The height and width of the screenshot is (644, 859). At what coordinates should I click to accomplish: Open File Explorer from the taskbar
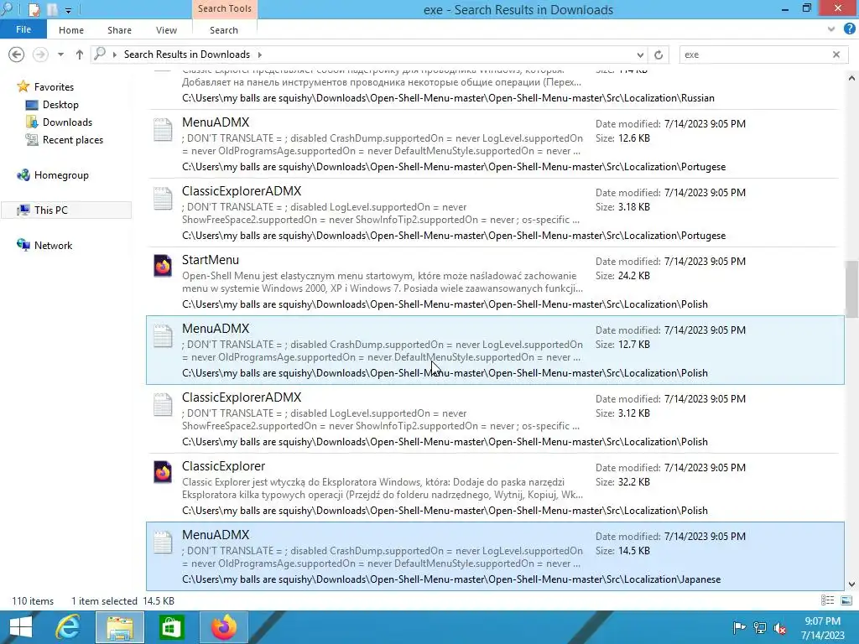[120, 627]
